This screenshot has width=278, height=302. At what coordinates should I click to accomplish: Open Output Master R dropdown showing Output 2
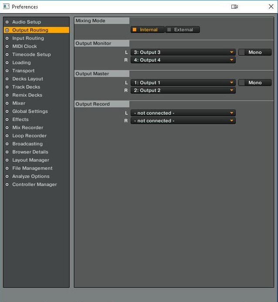pyautogui.click(x=183, y=90)
